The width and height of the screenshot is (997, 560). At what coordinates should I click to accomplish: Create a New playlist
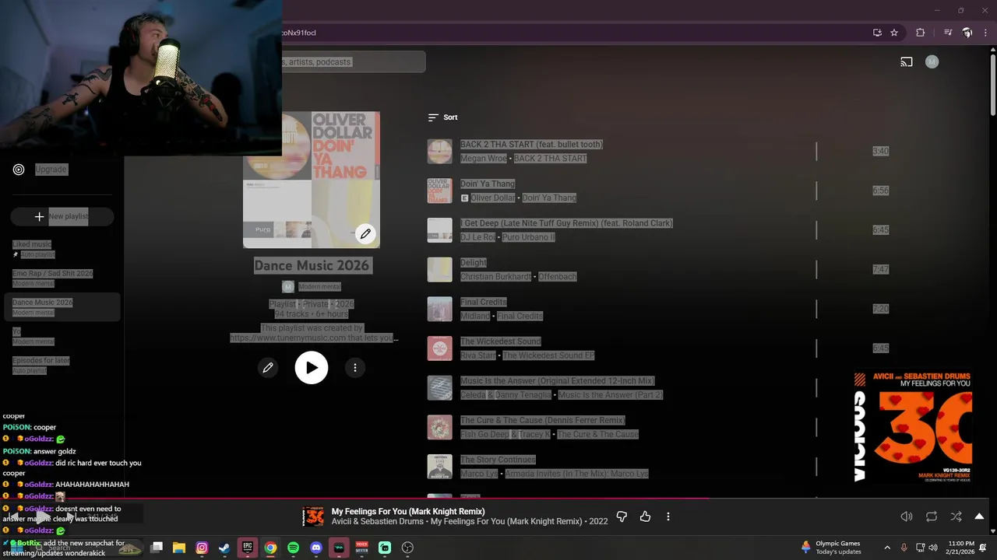pos(62,216)
